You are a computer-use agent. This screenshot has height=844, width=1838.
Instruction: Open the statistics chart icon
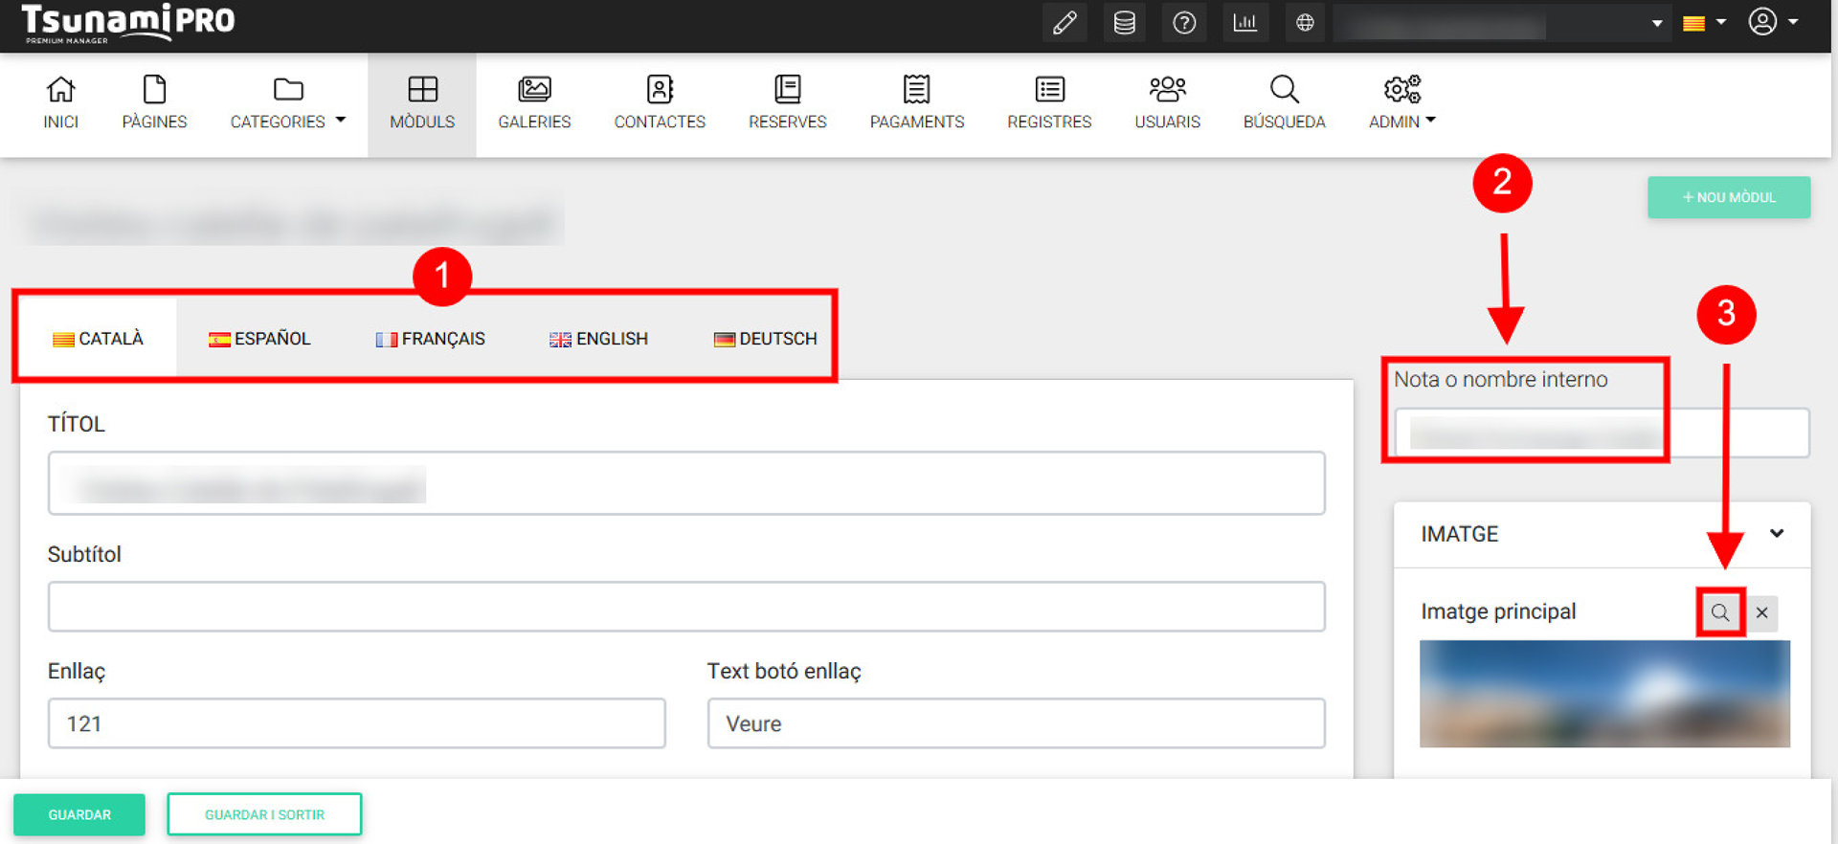pos(1244,23)
